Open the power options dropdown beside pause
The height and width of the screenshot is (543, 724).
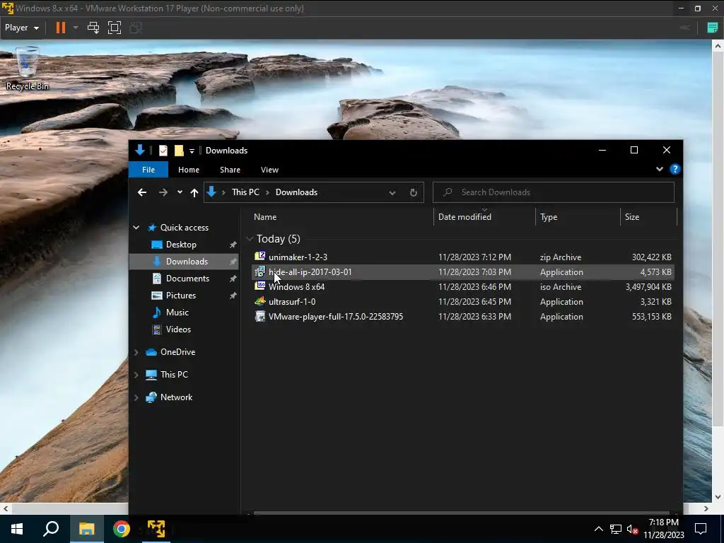point(76,28)
